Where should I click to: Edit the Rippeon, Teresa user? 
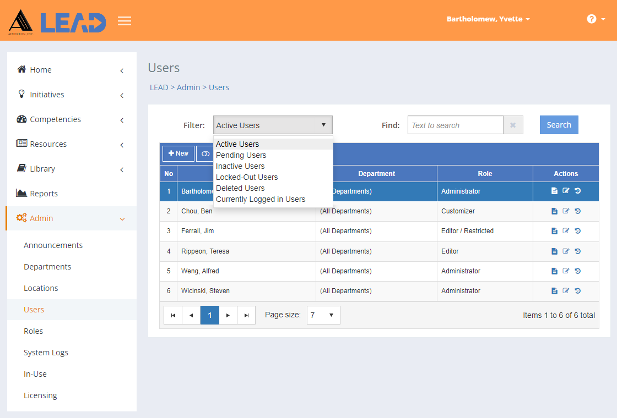tap(566, 251)
